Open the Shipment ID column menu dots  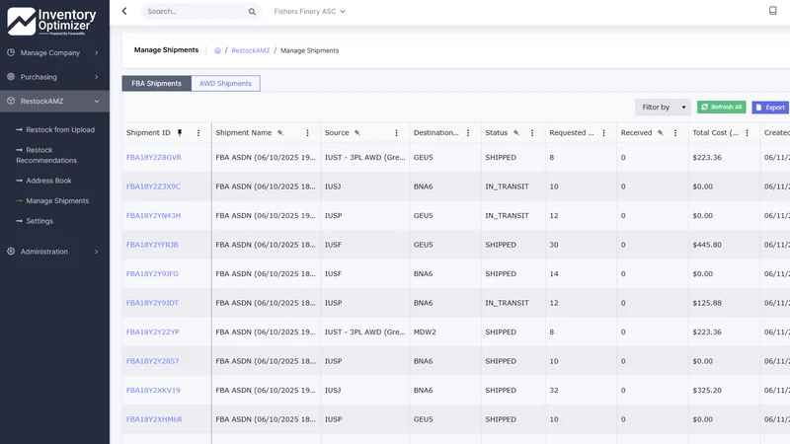pyautogui.click(x=198, y=133)
